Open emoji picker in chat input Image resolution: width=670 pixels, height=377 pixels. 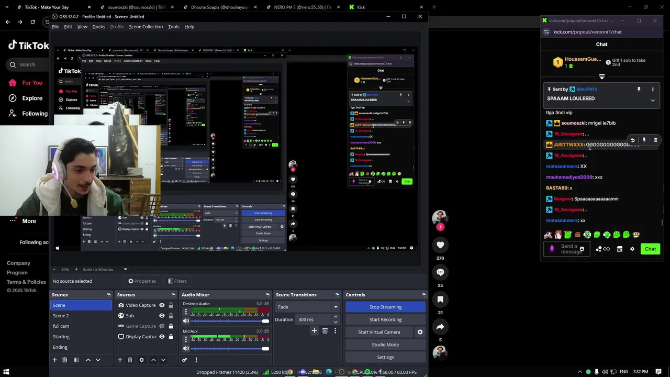(x=582, y=249)
